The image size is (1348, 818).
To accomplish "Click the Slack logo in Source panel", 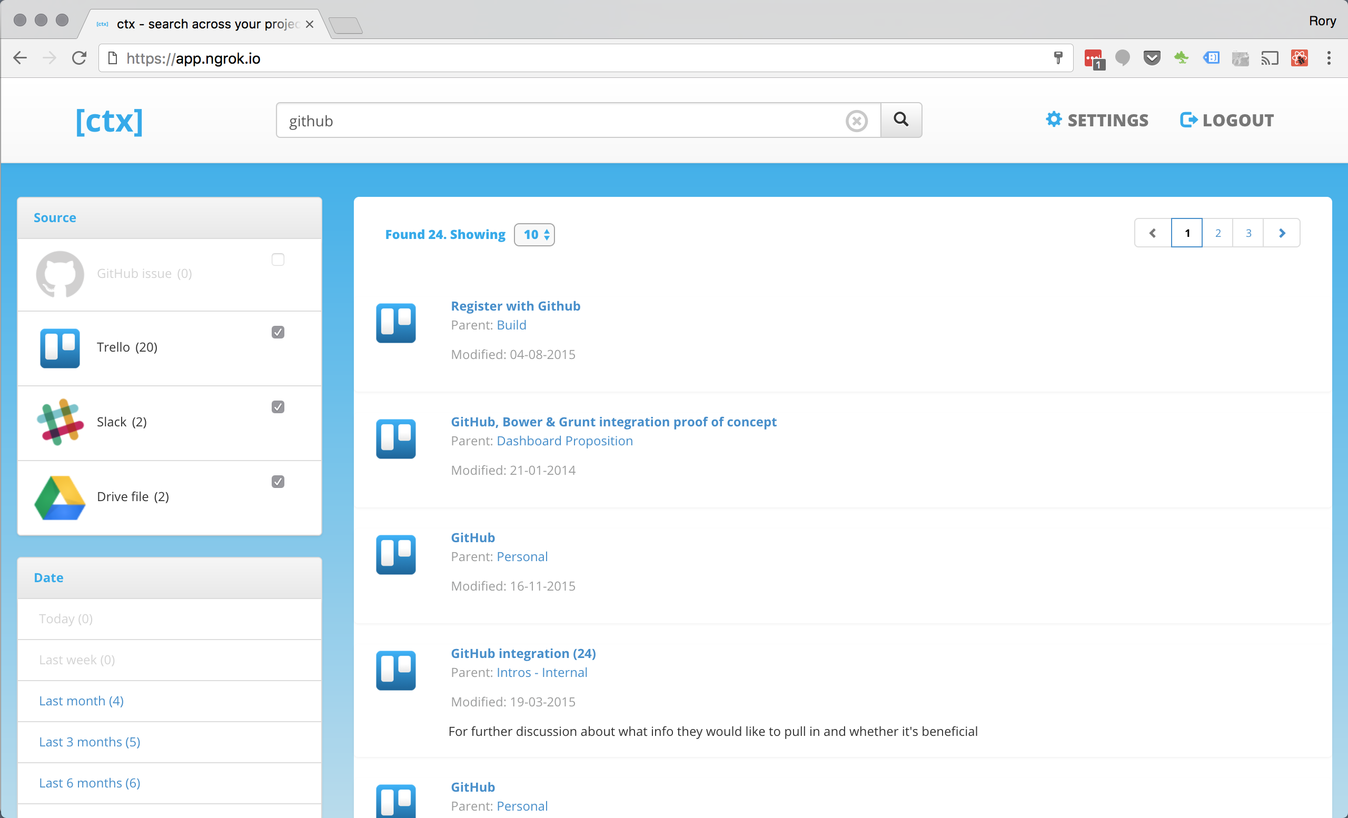I will pos(60,422).
